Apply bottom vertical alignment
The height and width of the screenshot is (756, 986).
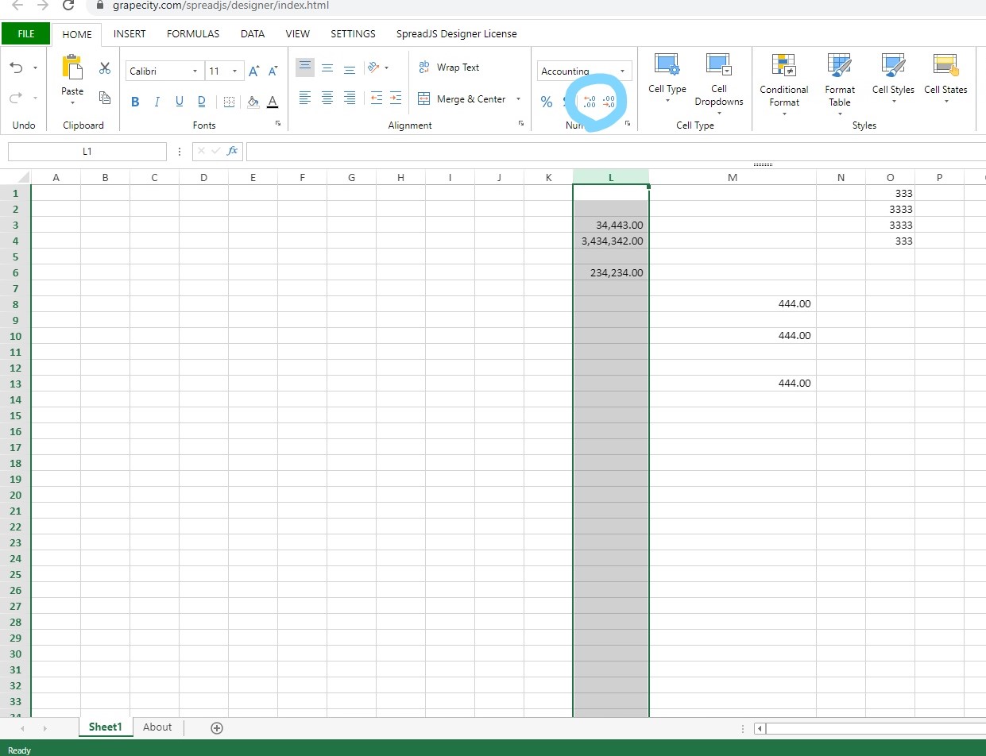350,68
